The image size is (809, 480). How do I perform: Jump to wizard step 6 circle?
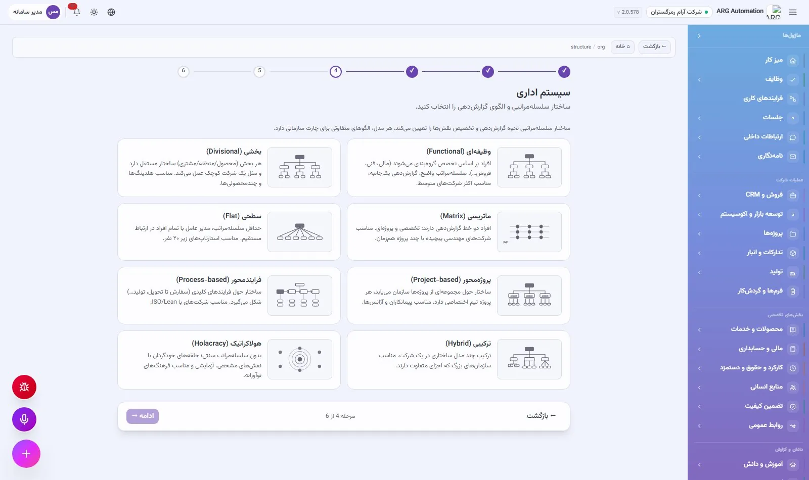tap(184, 71)
